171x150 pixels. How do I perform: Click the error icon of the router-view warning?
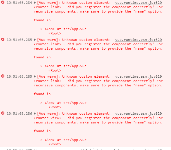(x=3, y=113)
